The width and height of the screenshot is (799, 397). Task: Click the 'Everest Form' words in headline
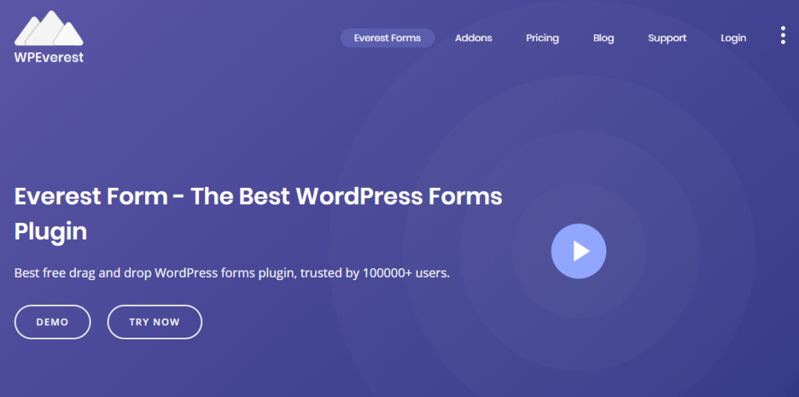tap(91, 196)
